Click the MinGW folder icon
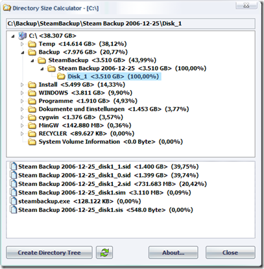Viewport: 264px width, 269px height. click(32, 126)
